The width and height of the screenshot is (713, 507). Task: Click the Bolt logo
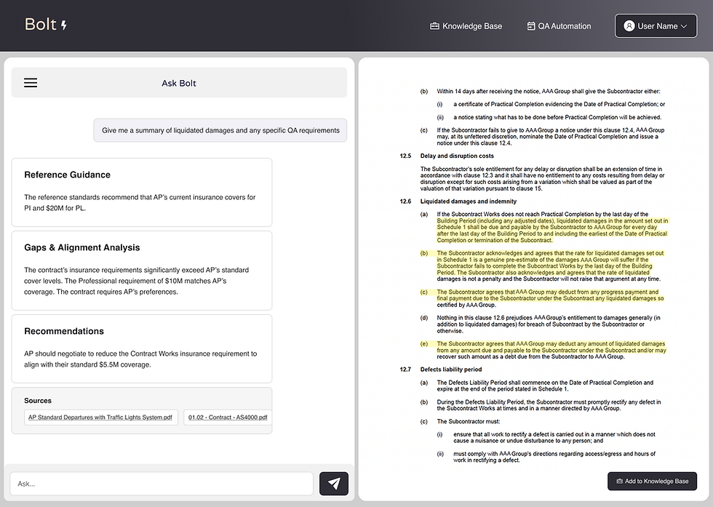(x=45, y=25)
